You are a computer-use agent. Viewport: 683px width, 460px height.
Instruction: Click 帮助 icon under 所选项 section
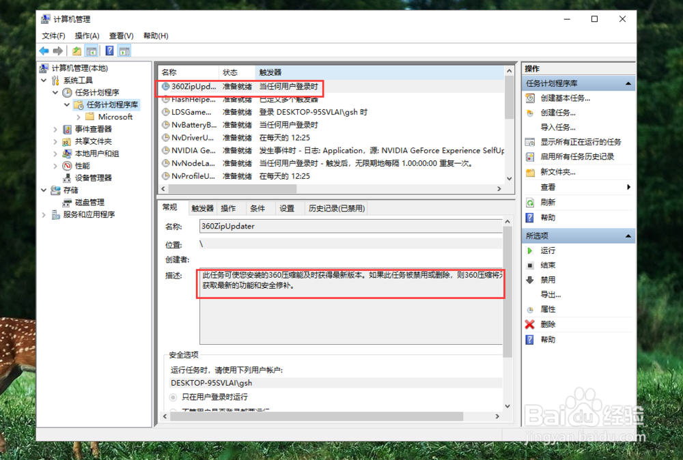530,339
